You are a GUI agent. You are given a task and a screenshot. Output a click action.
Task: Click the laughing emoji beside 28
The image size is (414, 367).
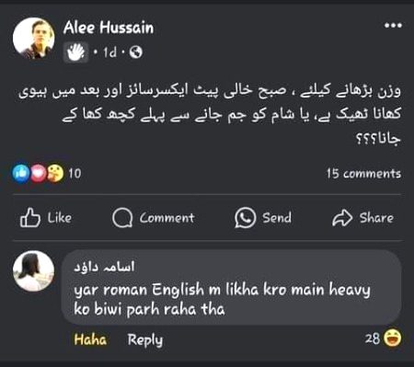point(393,338)
